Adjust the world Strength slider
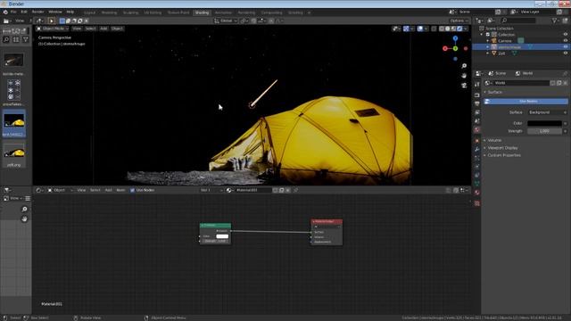Viewport: 571px width, 321px height. pos(544,131)
